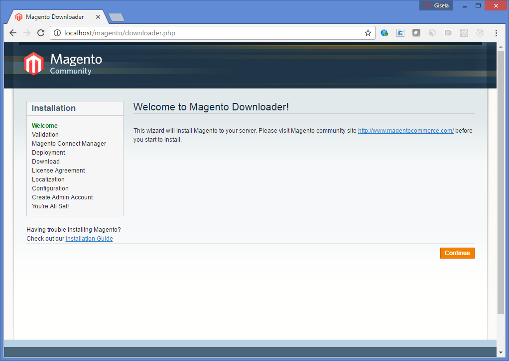Go back using the browser back arrow
509x361 pixels.
[13, 33]
